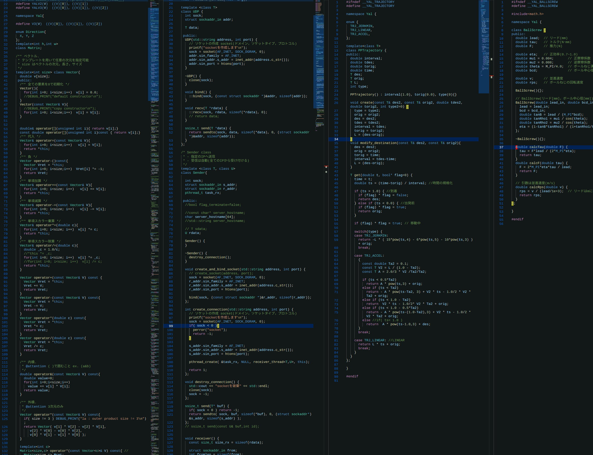The image size is (593, 455).
Task: Click highlighted line number 99 in the UDP pane
Action: tap(171, 326)
